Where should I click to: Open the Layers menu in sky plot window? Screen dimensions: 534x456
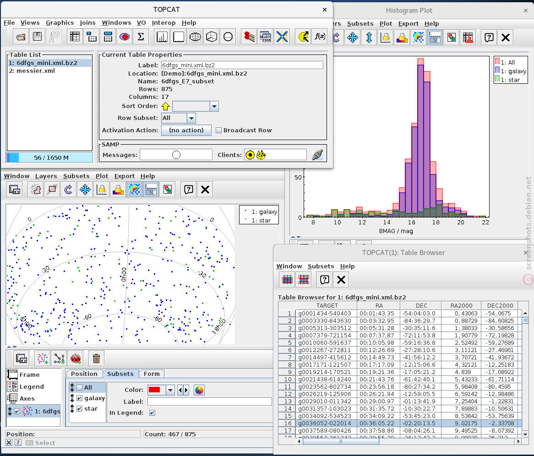[x=46, y=176]
